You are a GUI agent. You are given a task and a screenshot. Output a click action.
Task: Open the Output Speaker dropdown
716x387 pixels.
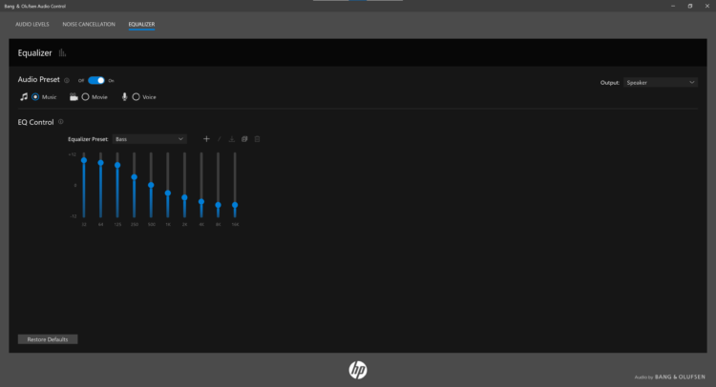[661, 83]
